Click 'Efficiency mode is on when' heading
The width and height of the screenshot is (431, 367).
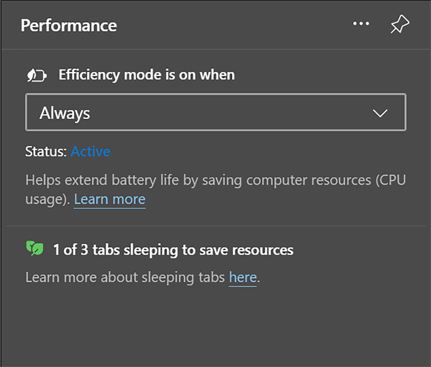[x=147, y=74]
